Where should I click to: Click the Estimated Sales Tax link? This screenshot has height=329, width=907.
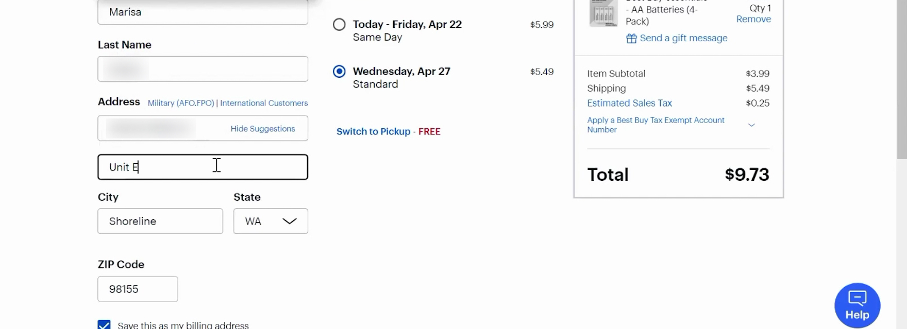629,103
